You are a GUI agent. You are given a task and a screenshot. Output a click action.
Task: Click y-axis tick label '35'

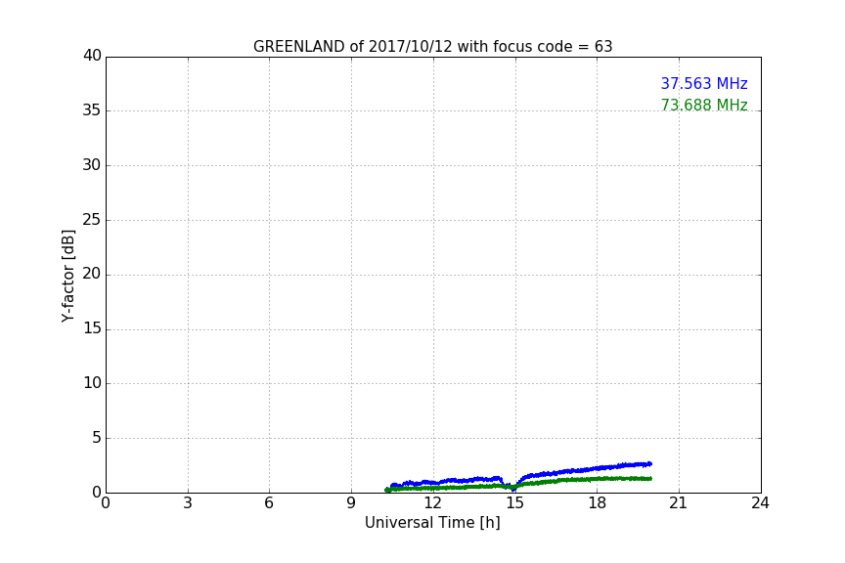coord(92,110)
